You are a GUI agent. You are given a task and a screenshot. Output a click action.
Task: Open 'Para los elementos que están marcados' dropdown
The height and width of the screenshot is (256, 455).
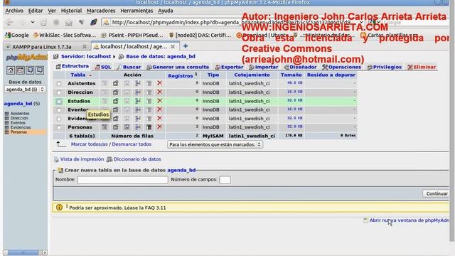215,144
